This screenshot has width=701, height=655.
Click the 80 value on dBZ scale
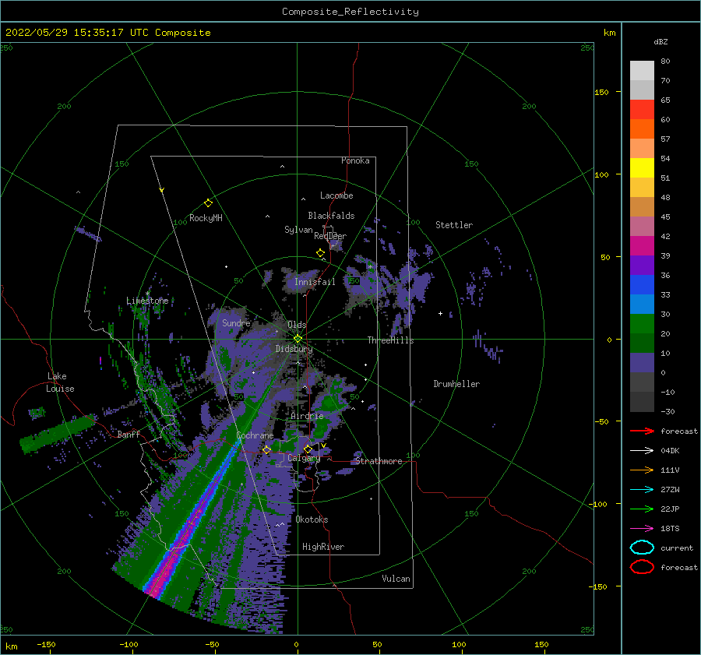[665, 62]
